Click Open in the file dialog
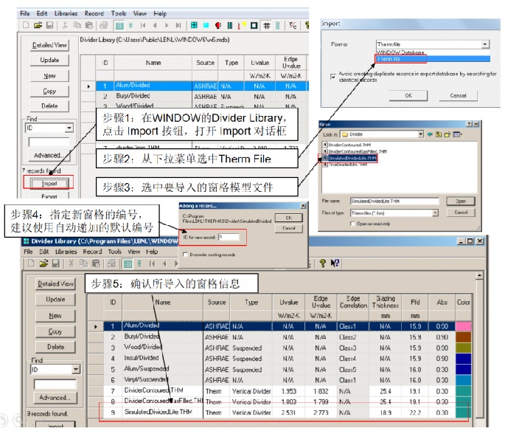 [x=461, y=200]
